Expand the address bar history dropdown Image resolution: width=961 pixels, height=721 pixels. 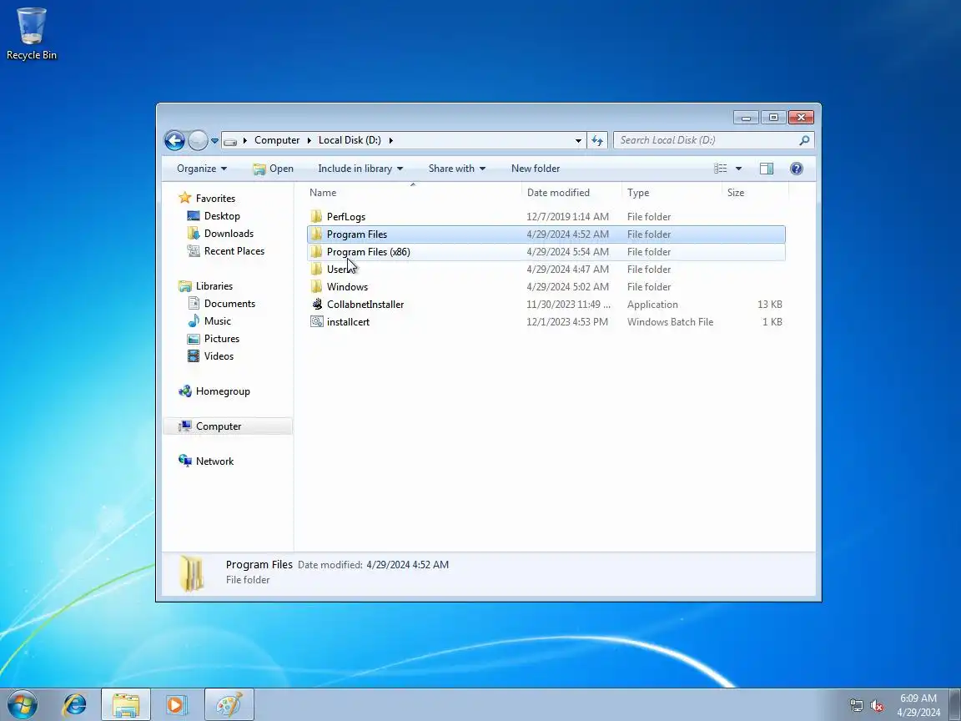(578, 141)
